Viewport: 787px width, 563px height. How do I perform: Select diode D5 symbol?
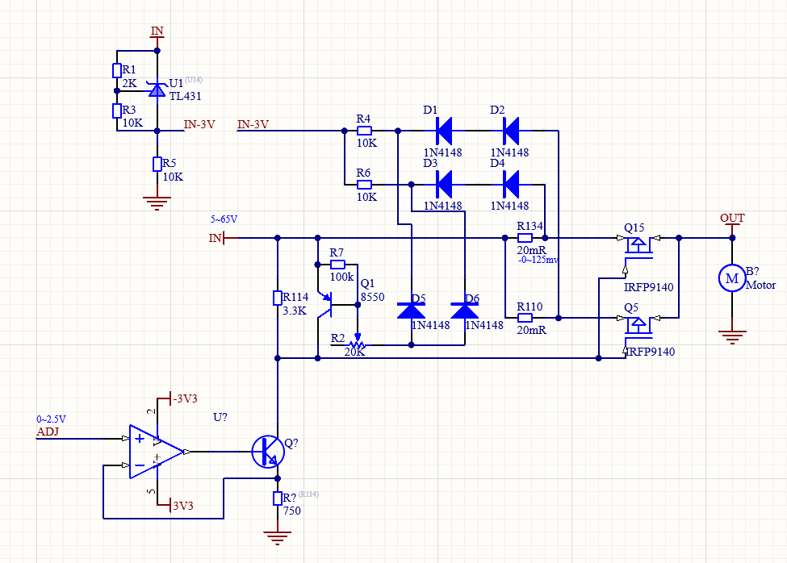tap(411, 311)
